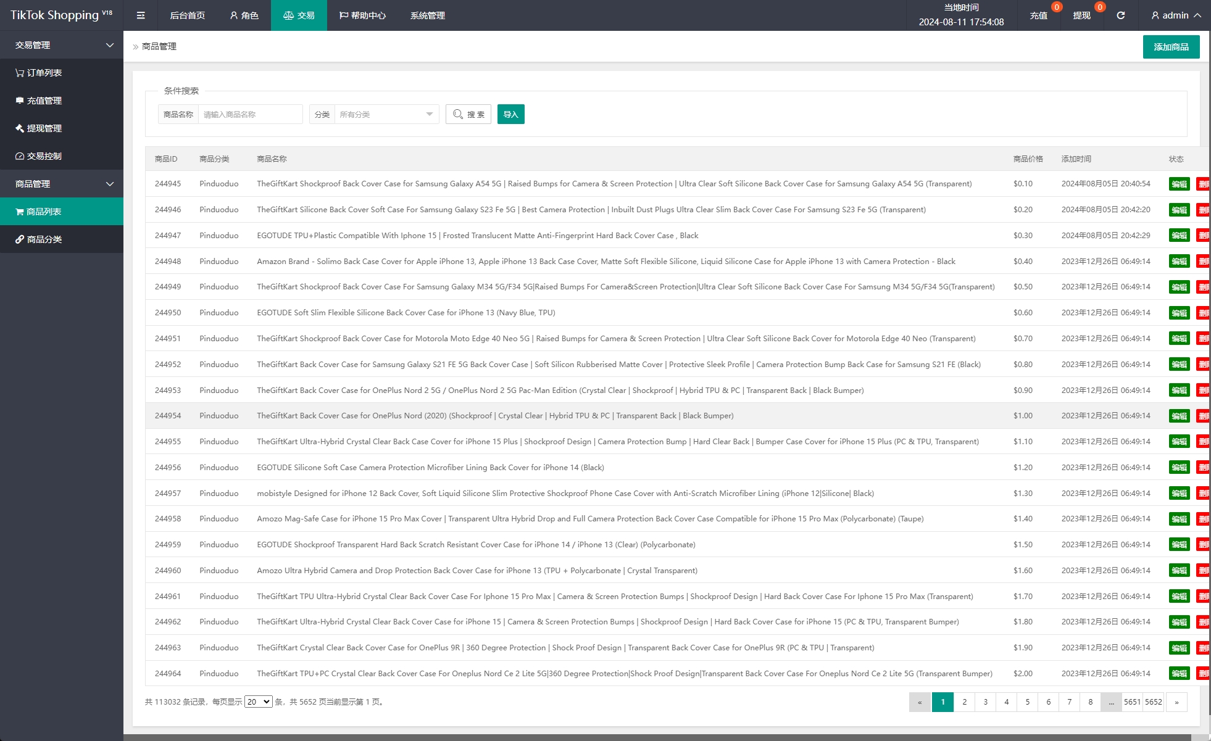Open 商品分类 link icon item
The image size is (1211, 741).
tap(38, 239)
